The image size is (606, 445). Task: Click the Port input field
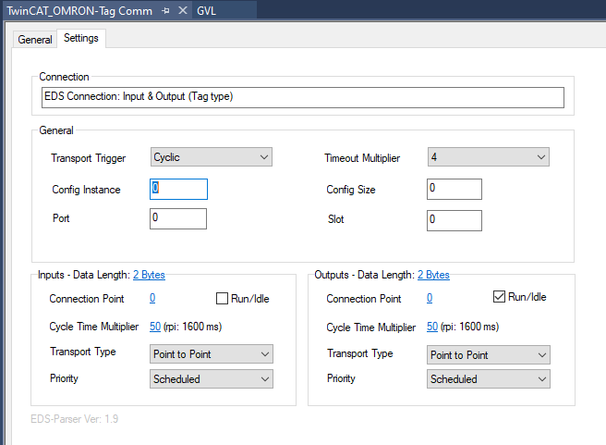point(178,218)
